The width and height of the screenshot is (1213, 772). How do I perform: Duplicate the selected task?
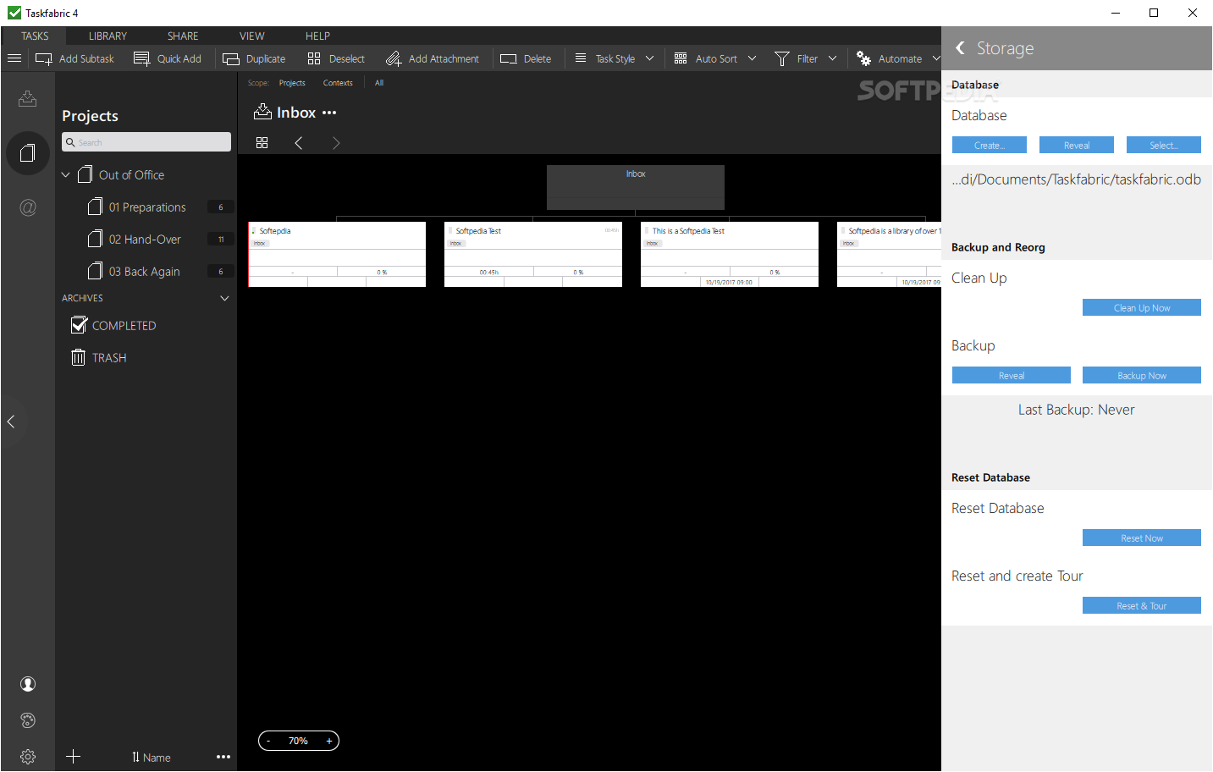pos(254,58)
